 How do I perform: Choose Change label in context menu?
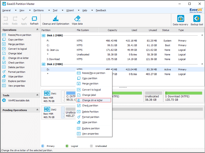click(x=94, y=95)
